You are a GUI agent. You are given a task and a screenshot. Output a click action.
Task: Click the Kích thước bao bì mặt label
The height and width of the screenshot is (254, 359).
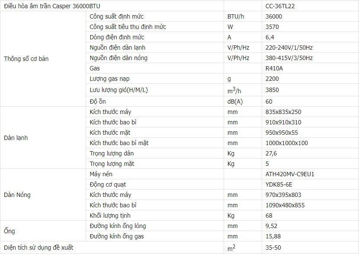(x=119, y=143)
